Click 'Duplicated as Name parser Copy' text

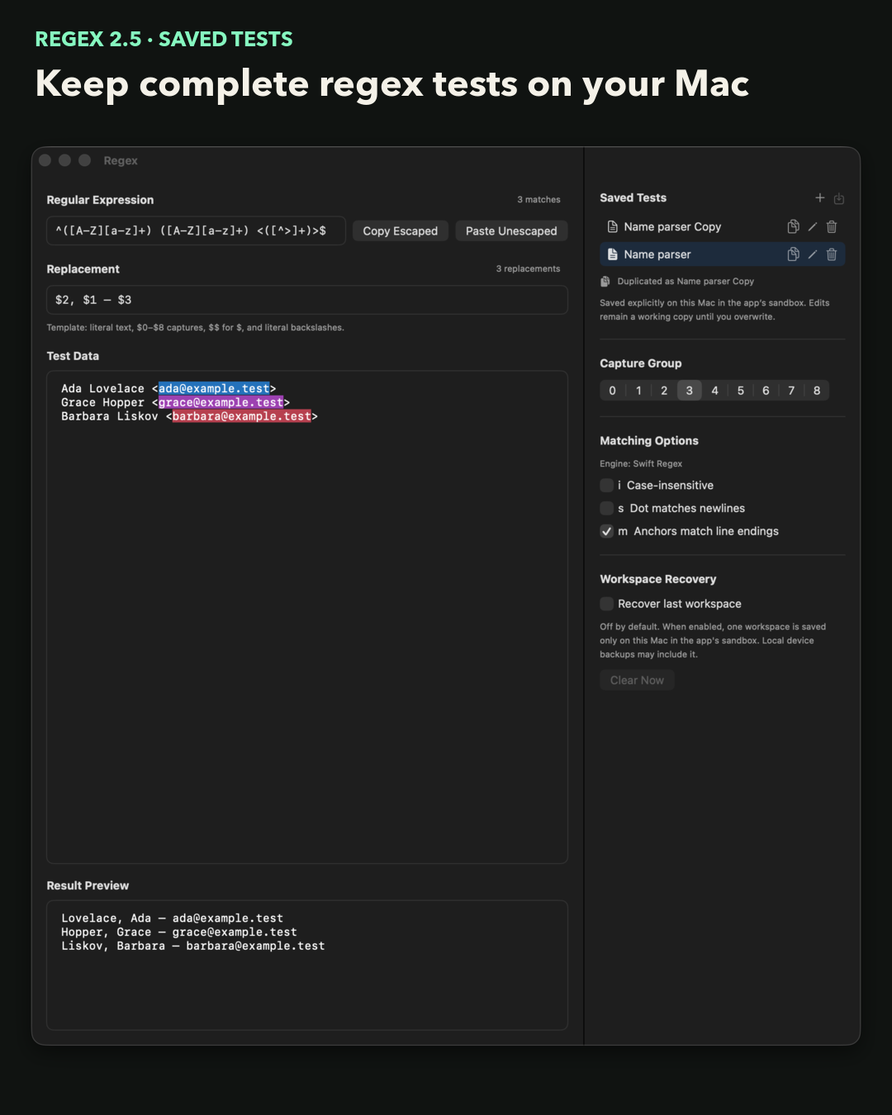(686, 282)
